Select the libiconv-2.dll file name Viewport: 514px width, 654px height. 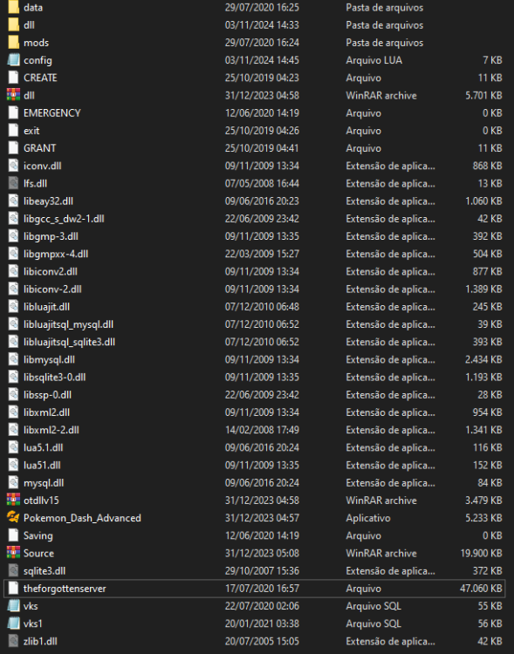tap(52, 289)
